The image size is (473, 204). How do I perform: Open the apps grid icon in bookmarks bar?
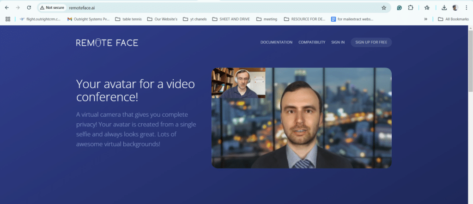tap(8, 19)
